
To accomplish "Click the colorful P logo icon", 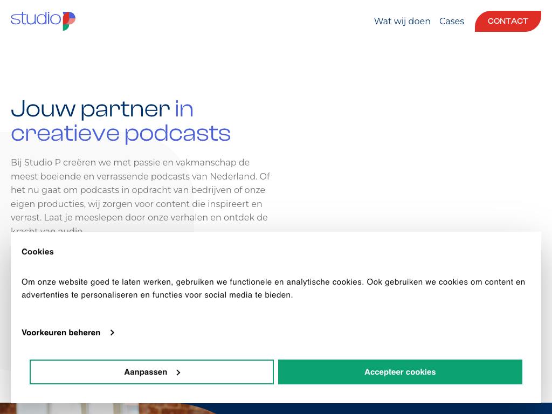I will tap(69, 20).
